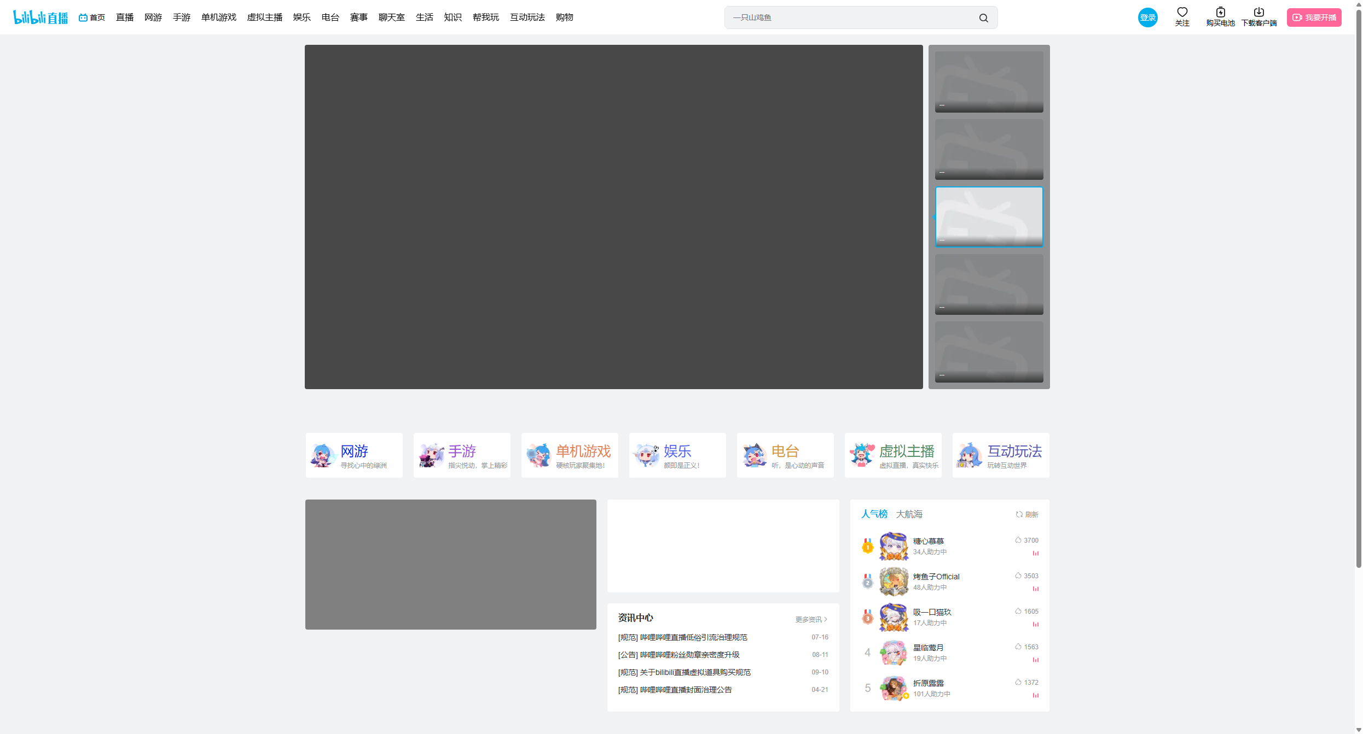The width and height of the screenshot is (1363, 734).
Task: Open the 单机游戏 nav menu item
Action: click(x=219, y=17)
